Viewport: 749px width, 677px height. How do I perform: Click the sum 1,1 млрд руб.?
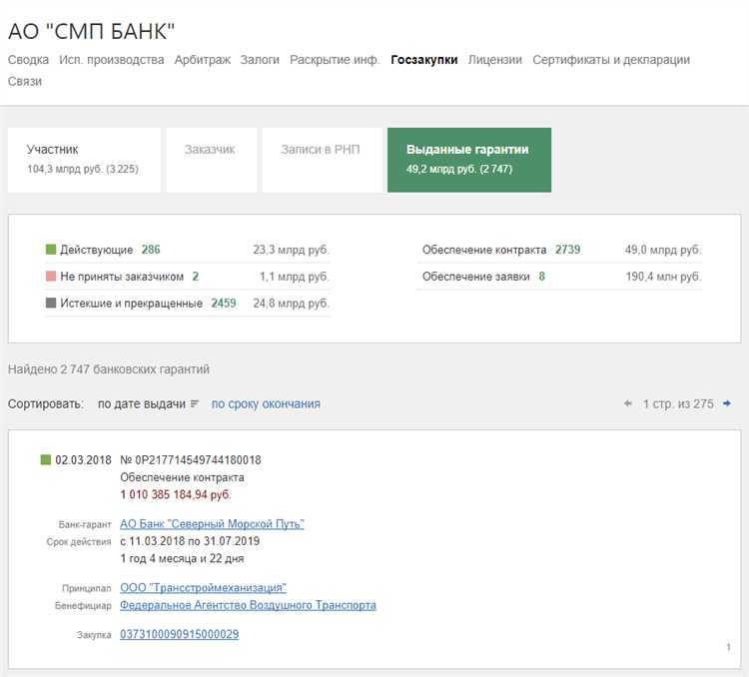(295, 277)
